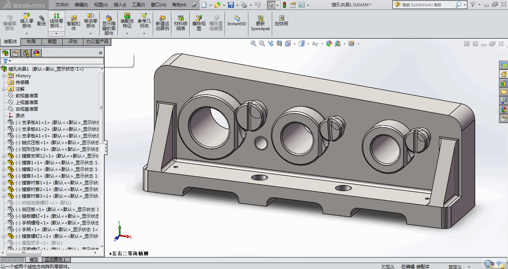Image resolution: width=508 pixels, height=269 pixels.
Task: Click 新建运动算例 New Motion Study
Action: click(x=163, y=23)
